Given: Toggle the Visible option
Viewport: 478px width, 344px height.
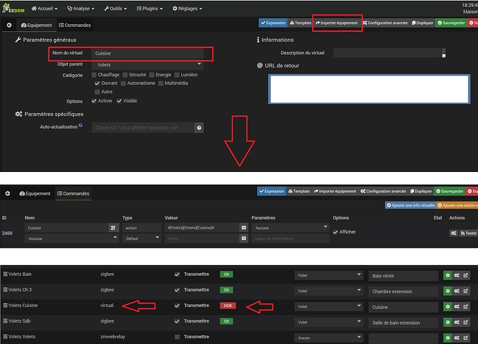Looking at the screenshot, I should click(119, 101).
